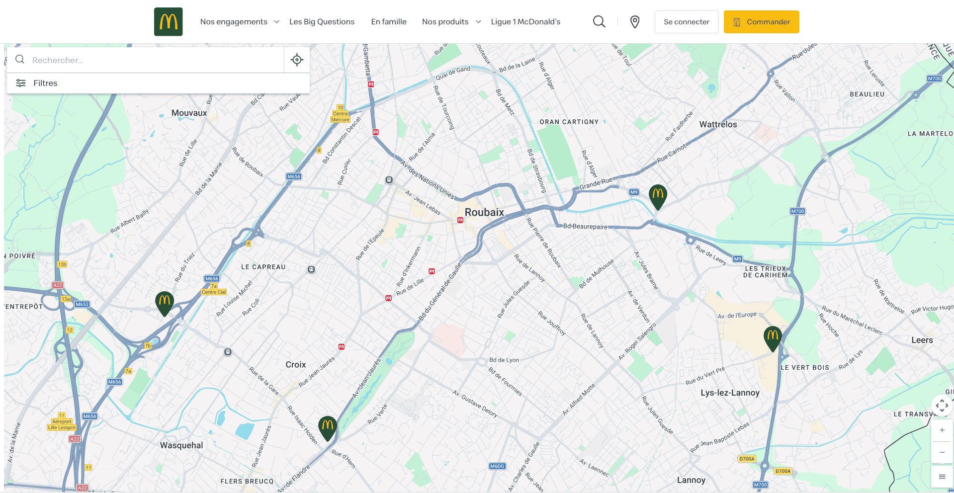This screenshot has height=493, width=954.
Task: Click the Filtres sliders icon
Action: [21, 83]
